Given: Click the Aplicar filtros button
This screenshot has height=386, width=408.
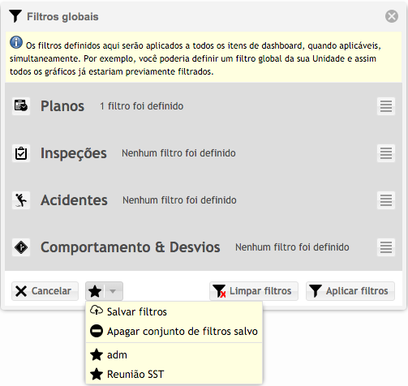Looking at the screenshot, I should pos(350,291).
